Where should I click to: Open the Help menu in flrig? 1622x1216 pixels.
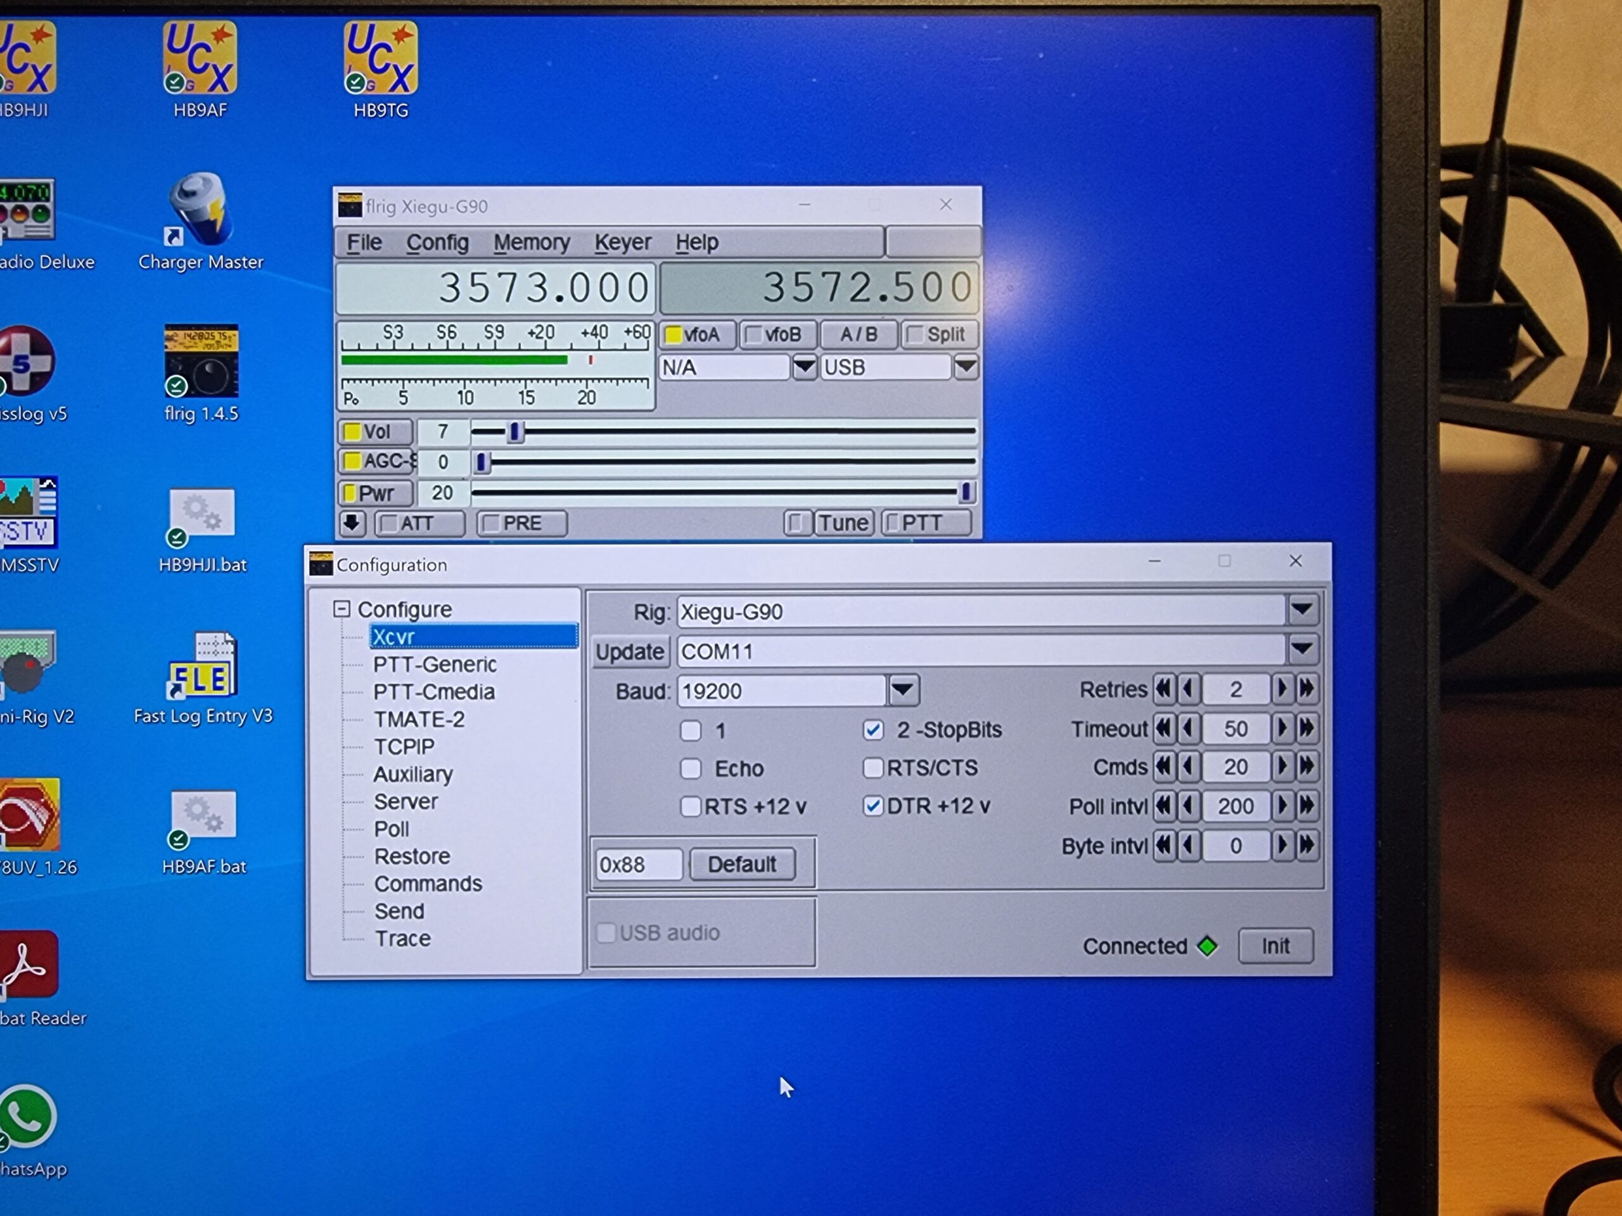(696, 243)
